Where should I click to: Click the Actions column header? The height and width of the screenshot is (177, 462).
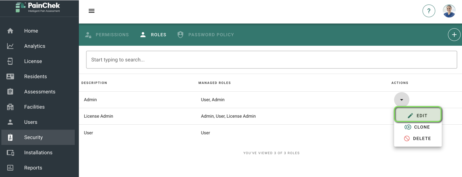click(x=400, y=83)
